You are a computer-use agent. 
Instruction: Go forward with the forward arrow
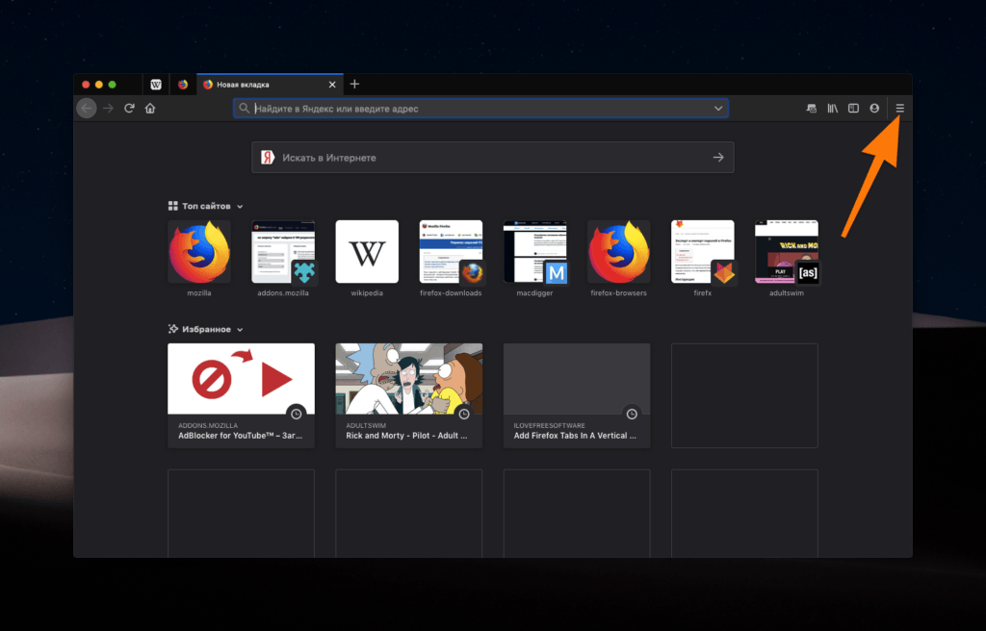(x=108, y=108)
